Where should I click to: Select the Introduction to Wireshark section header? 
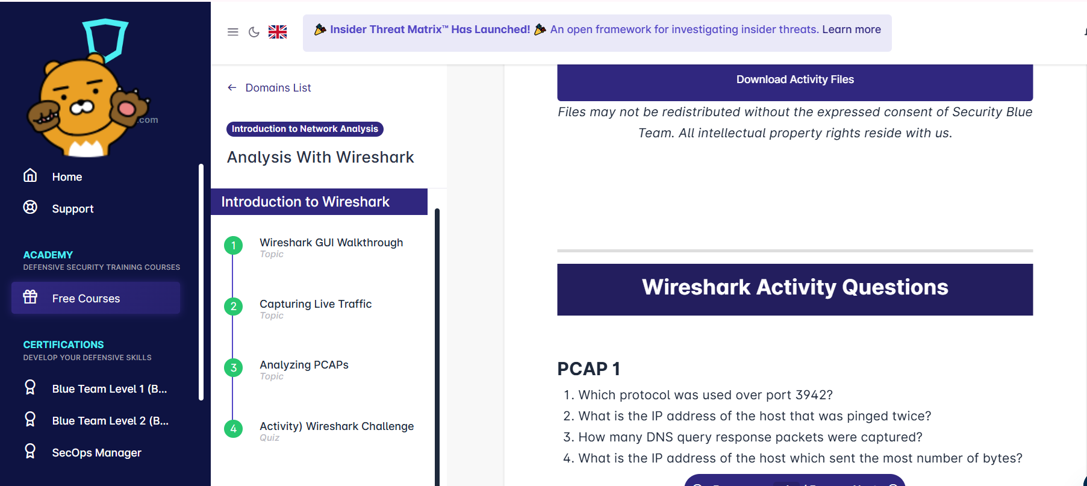click(x=319, y=202)
